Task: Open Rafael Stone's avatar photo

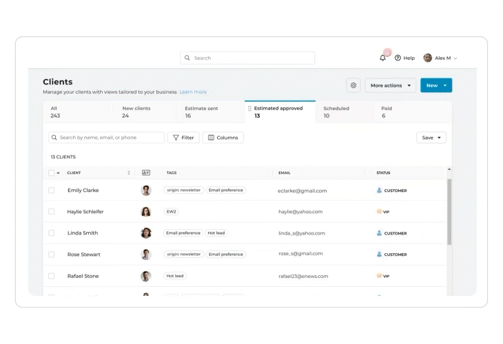Action: tap(146, 276)
